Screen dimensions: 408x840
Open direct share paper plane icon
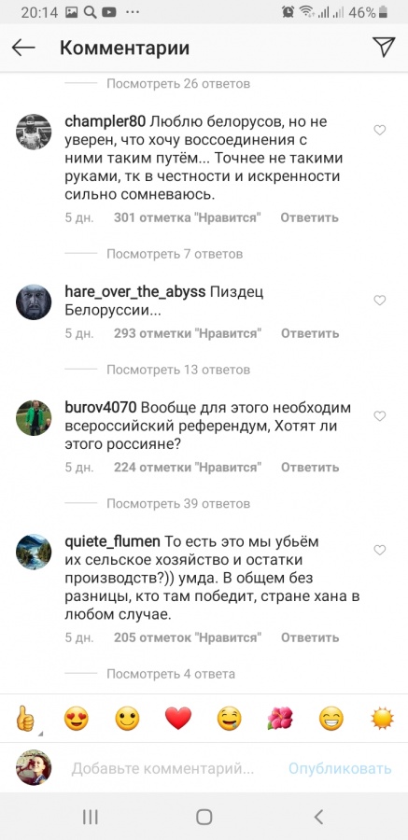click(384, 48)
